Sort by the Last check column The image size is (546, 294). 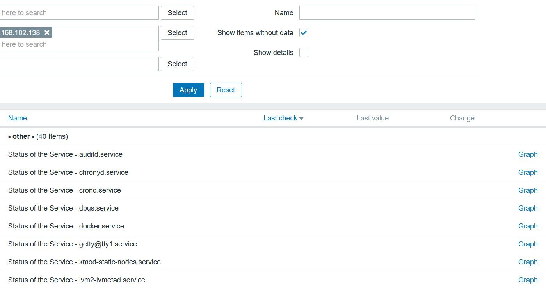280,118
